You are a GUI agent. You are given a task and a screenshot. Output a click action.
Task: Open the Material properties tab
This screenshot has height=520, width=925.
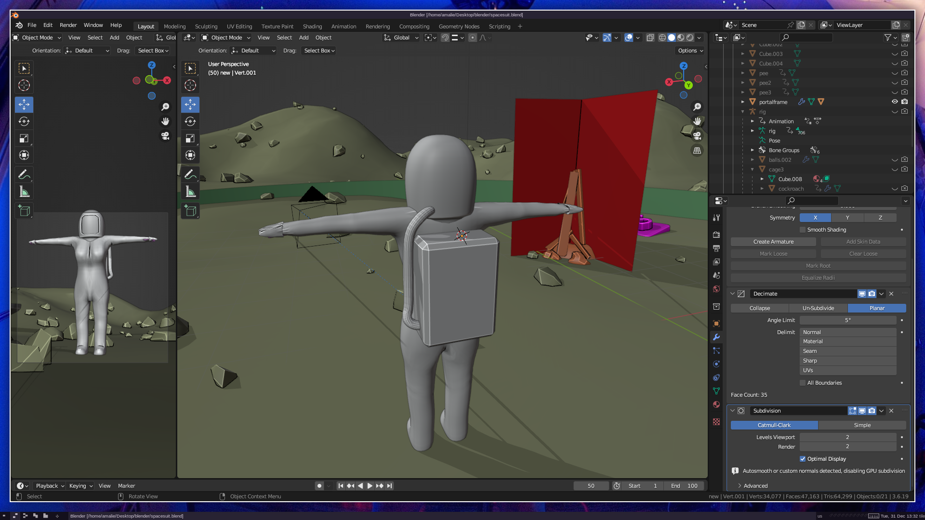point(716,404)
